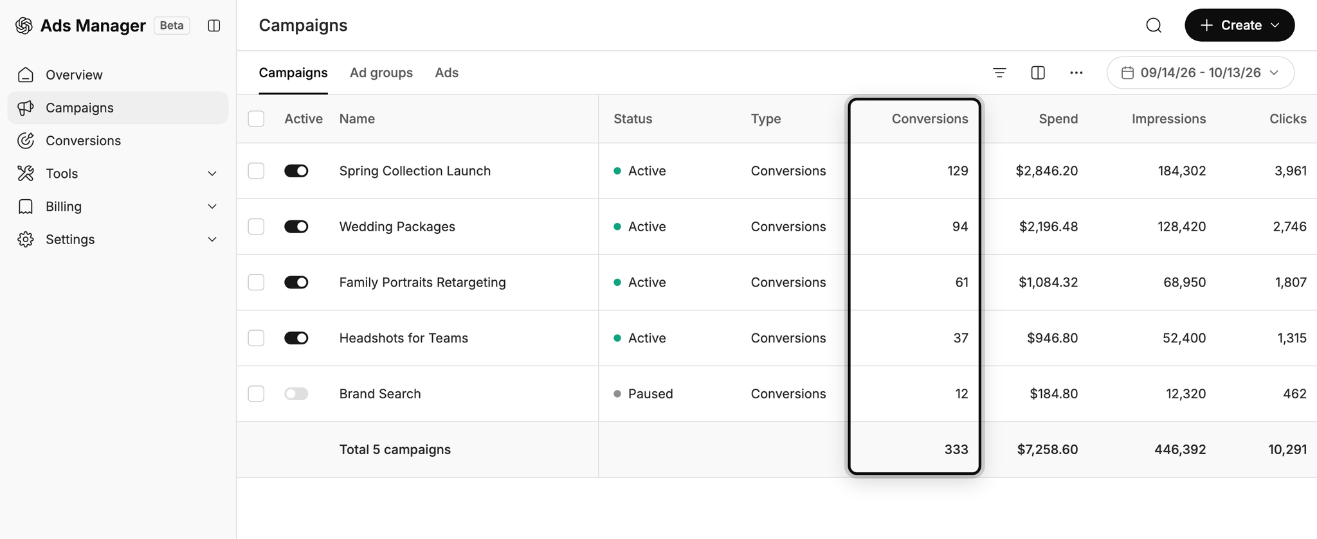
Task: Turn on the Brand Search campaign toggle
Action: (296, 394)
